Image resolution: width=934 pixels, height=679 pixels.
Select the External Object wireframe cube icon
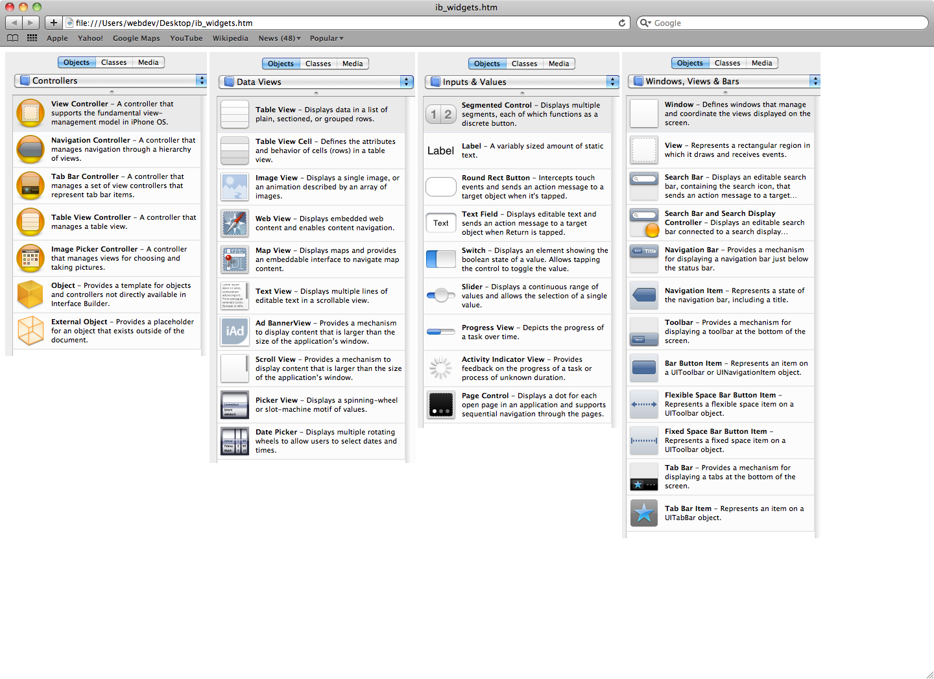(30, 331)
